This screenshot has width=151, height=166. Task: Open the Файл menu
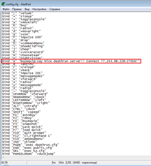tap(6, 9)
